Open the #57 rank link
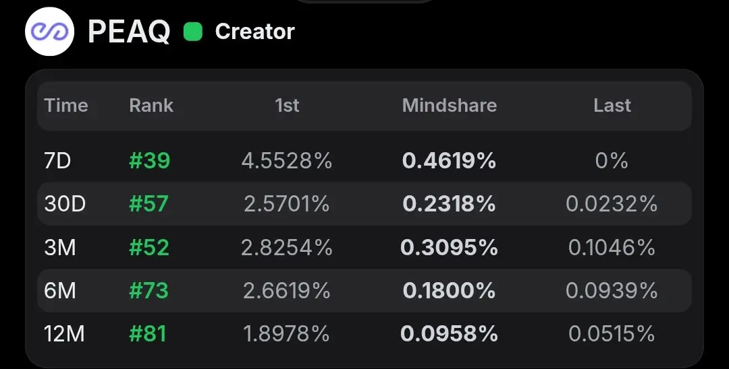This screenshot has width=729, height=369. 148,204
